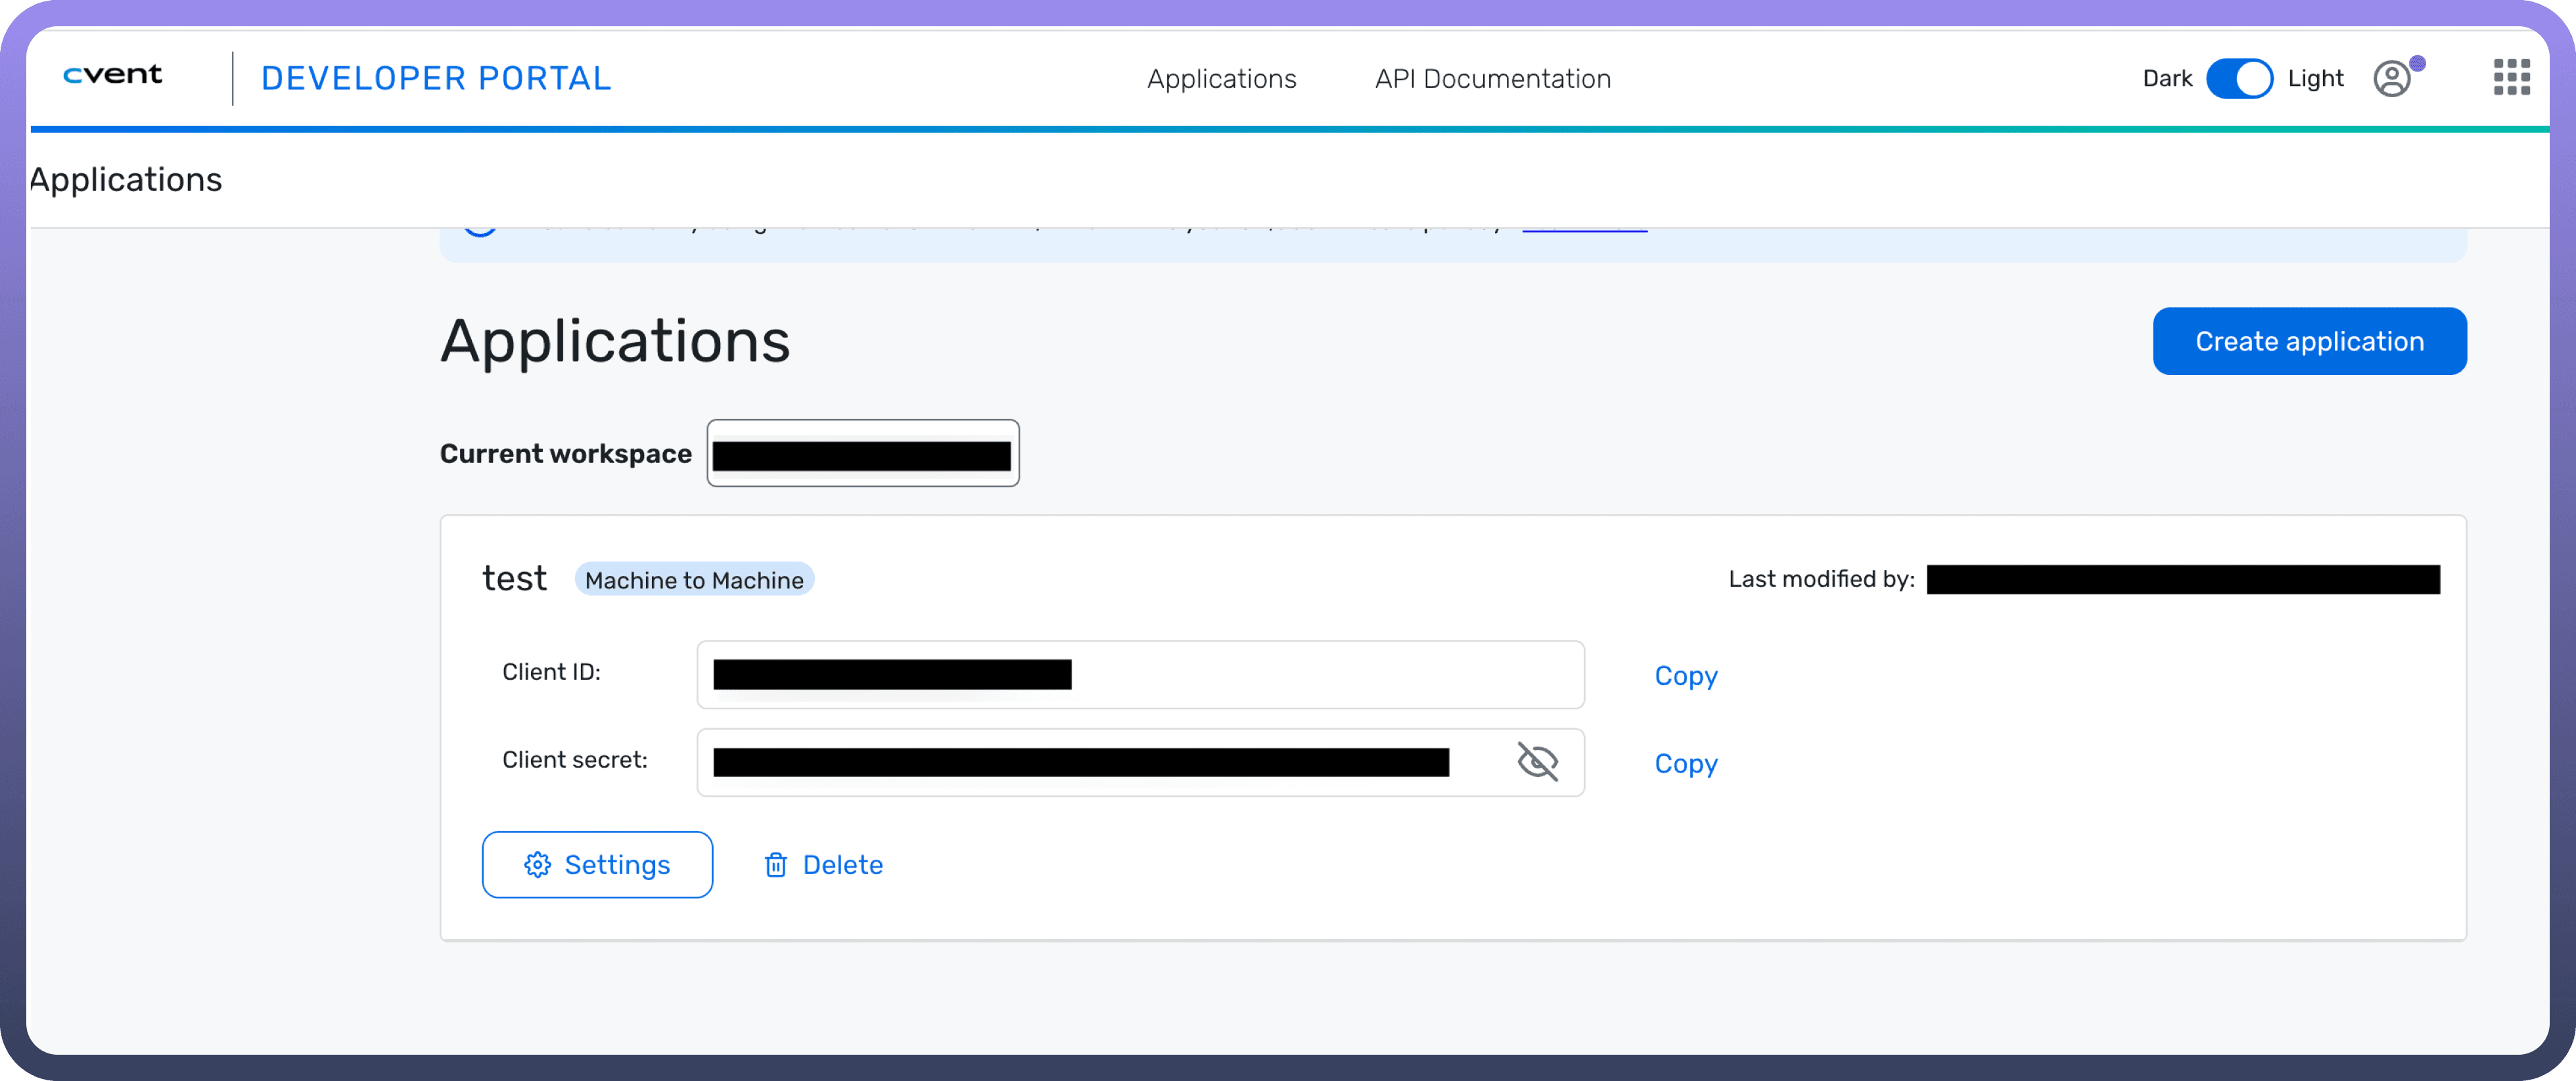Select the Light theme label

tap(2315, 78)
